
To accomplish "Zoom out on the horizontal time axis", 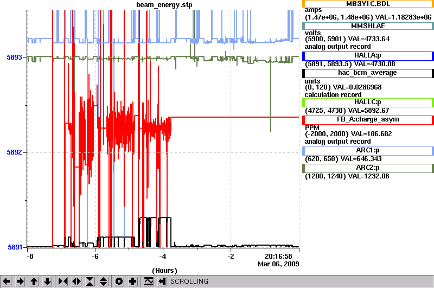I will [76, 281].
